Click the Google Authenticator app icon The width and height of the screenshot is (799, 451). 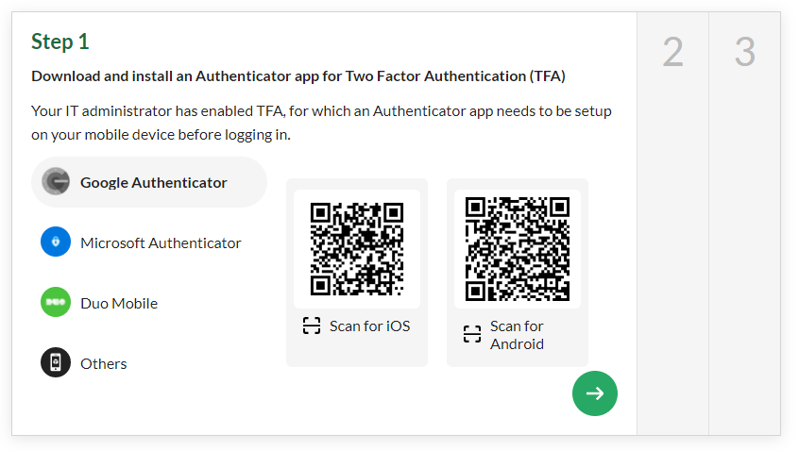tap(56, 181)
